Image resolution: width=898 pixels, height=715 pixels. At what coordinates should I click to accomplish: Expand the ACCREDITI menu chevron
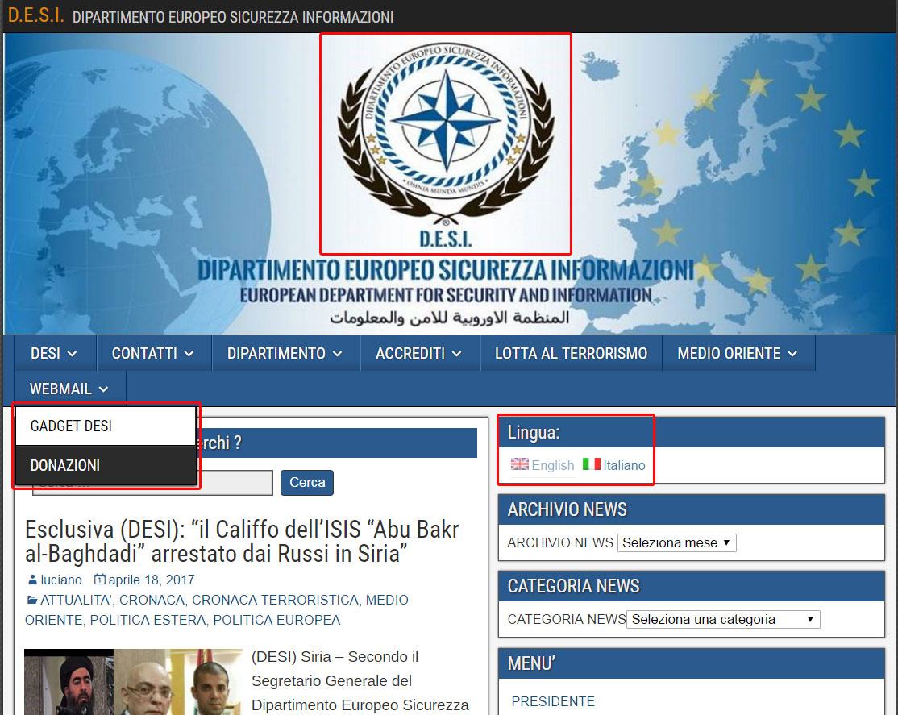coord(456,354)
